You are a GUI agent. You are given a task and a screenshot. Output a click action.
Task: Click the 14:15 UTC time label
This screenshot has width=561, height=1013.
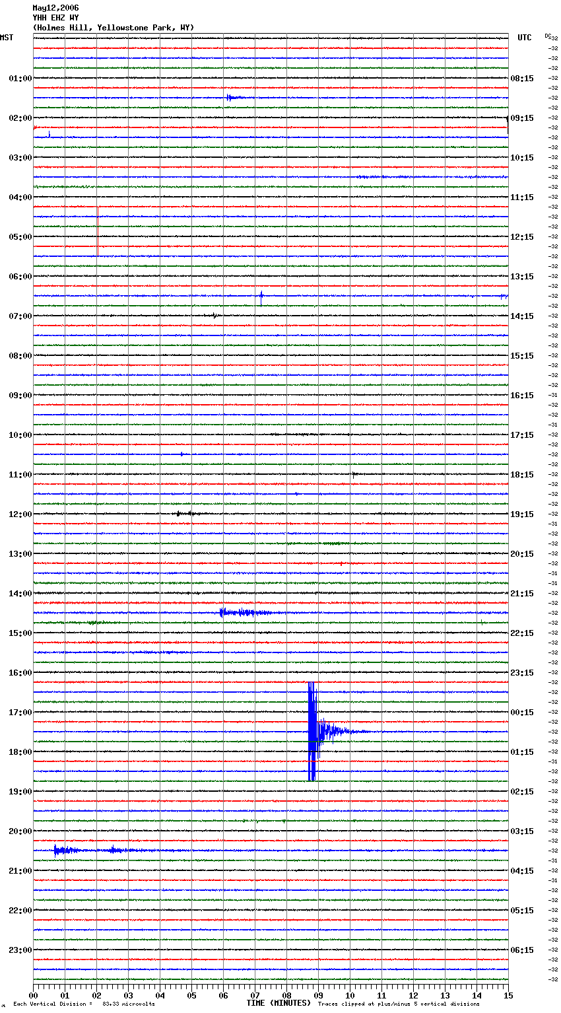(522, 316)
